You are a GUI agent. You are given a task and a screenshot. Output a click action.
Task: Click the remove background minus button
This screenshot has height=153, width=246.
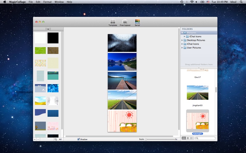click(x=38, y=139)
